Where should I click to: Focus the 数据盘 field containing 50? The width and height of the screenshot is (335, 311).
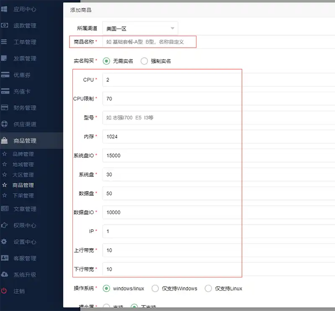pyautogui.click(x=219, y=193)
